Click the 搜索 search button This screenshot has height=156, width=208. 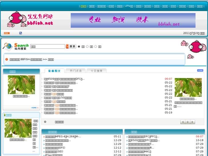pos(71,46)
